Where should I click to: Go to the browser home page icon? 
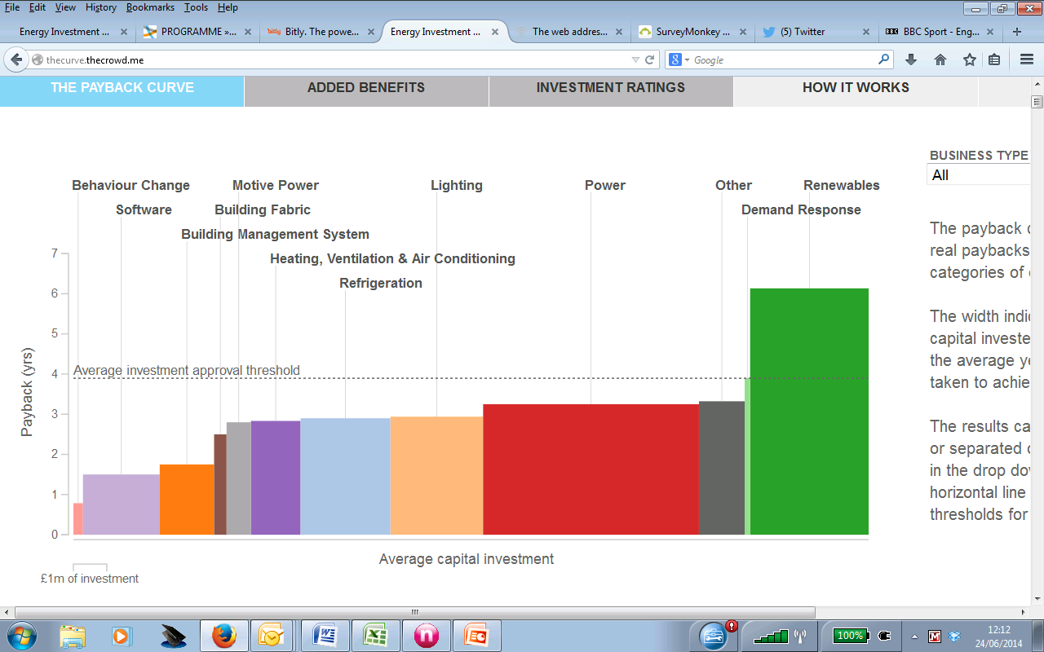[940, 59]
